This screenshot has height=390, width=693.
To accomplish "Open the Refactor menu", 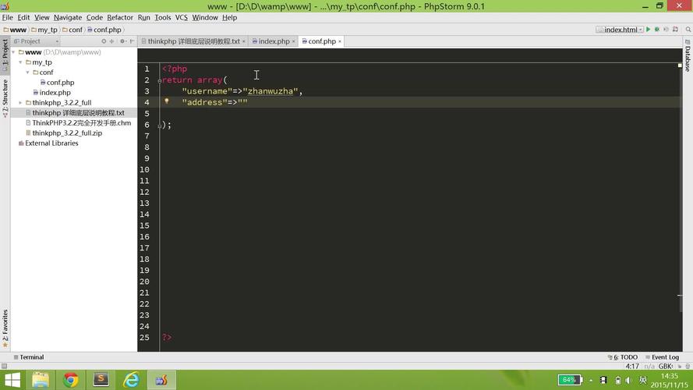I will [x=120, y=17].
